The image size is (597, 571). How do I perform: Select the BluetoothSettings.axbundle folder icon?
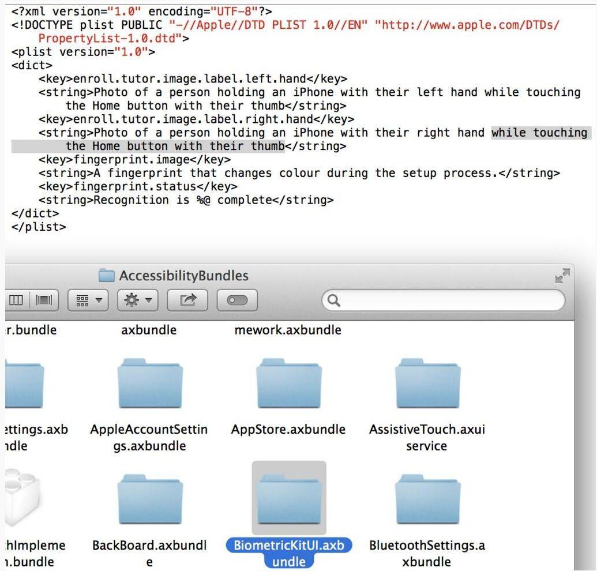427,497
